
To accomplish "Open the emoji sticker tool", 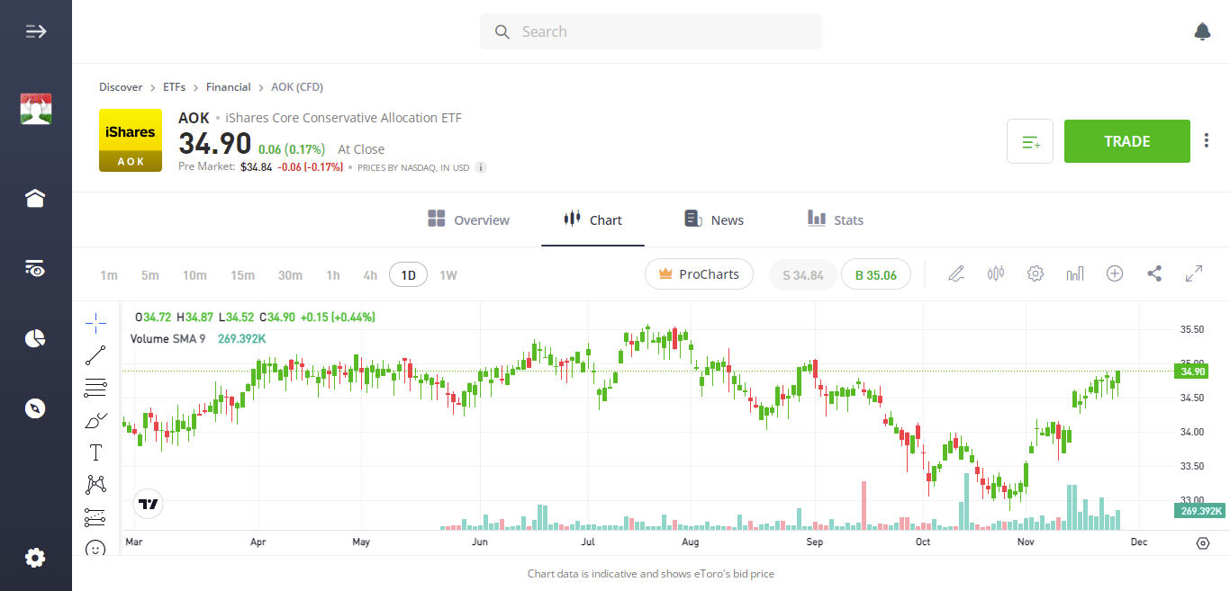I will point(95,548).
